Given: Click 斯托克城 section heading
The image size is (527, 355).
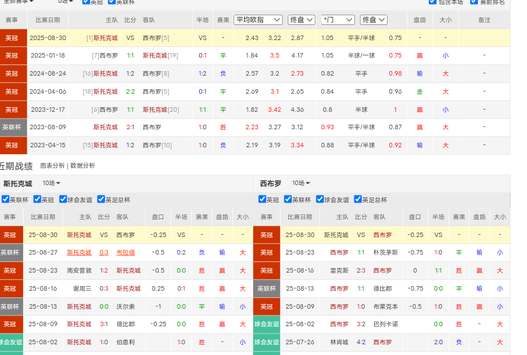Looking at the screenshot, I should [x=18, y=183].
